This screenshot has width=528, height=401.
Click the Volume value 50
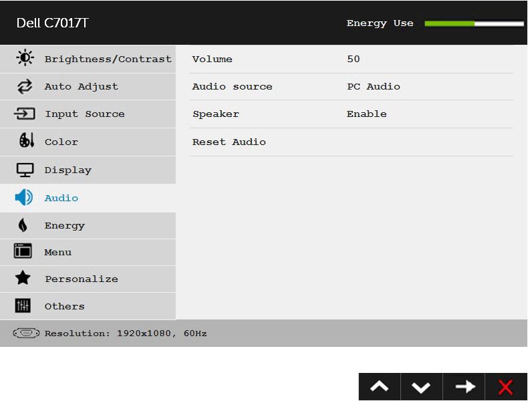[x=354, y=59]
